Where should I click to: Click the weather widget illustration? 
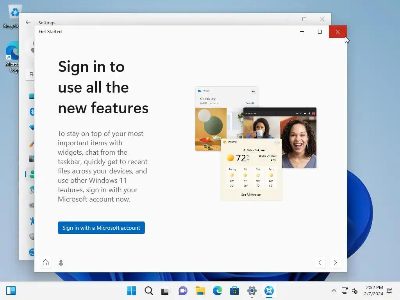(252, 170)
